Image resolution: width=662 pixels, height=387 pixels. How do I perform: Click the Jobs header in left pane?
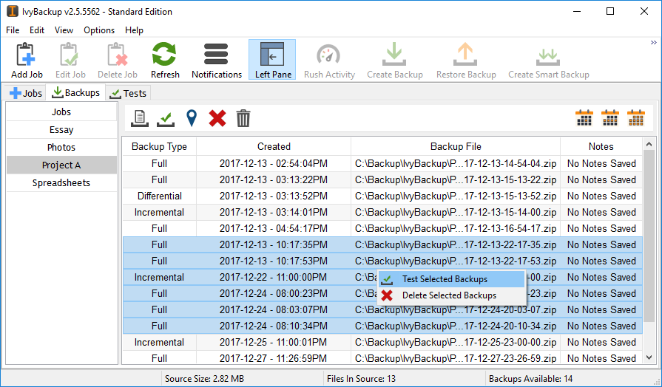(x=61, y=112)
